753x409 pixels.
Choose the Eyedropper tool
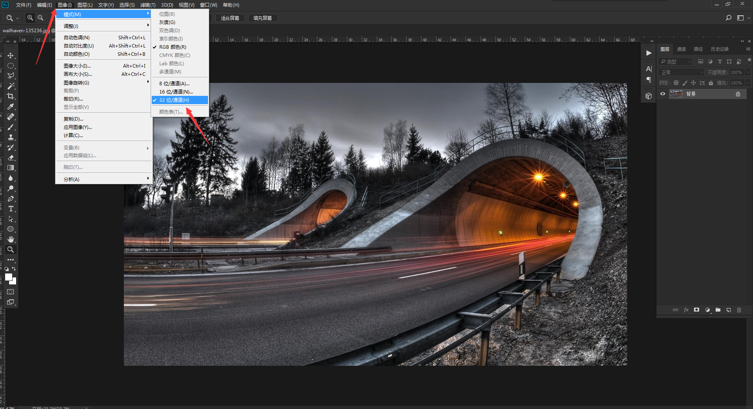pyautogui.click(x=11, y=106)
